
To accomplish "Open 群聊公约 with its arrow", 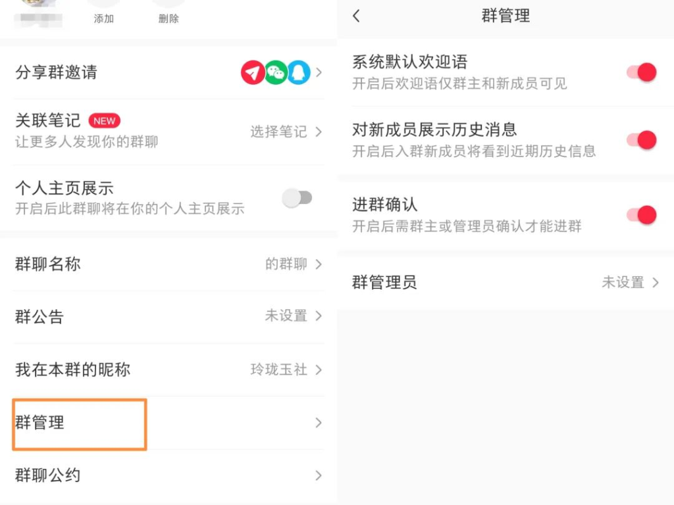I will (x=319, y=476).
